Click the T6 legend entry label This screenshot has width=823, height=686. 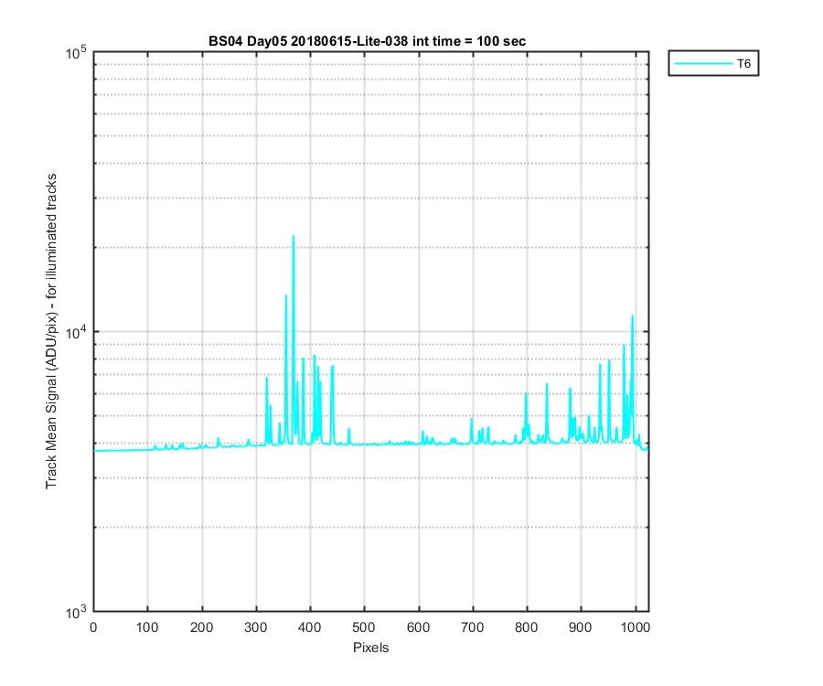(743, 64)
